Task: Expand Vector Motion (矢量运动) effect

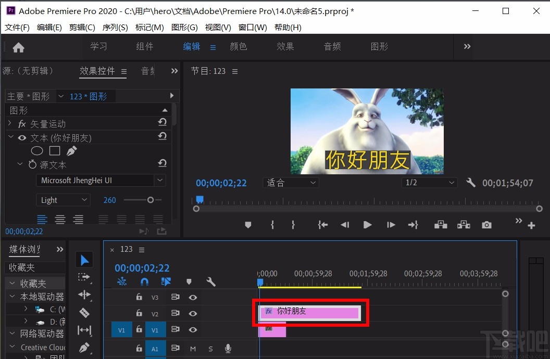Action: (10, 123)
